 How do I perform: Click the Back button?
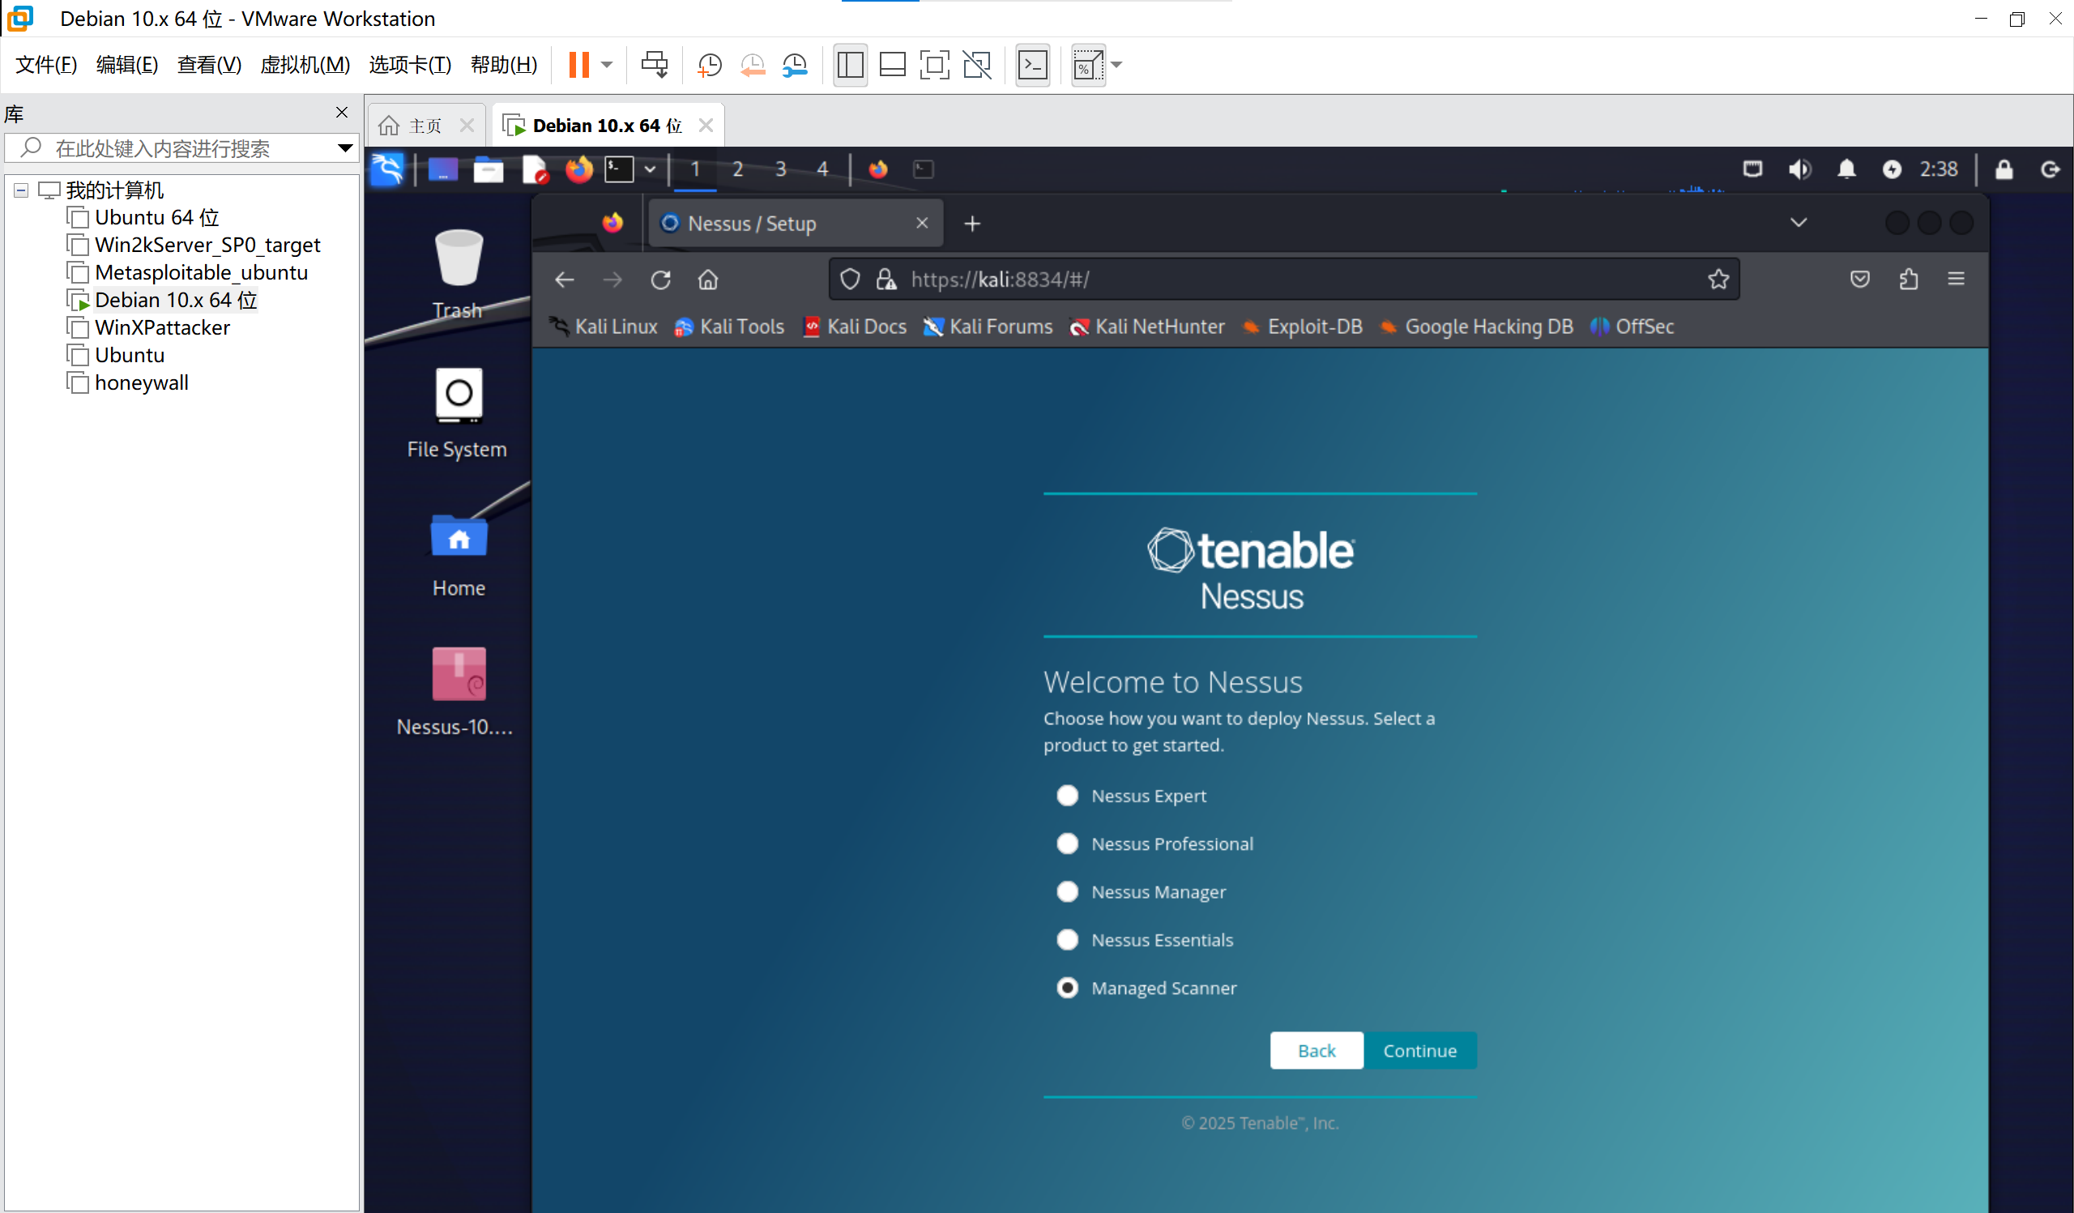pos(1316,1050)
